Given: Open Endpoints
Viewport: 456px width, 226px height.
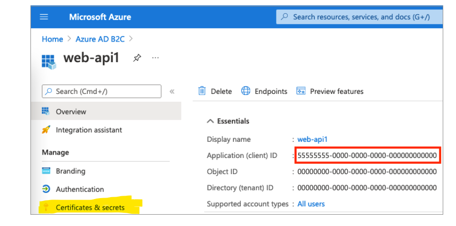Looking at the screenshot, I should tap(271, 91).
